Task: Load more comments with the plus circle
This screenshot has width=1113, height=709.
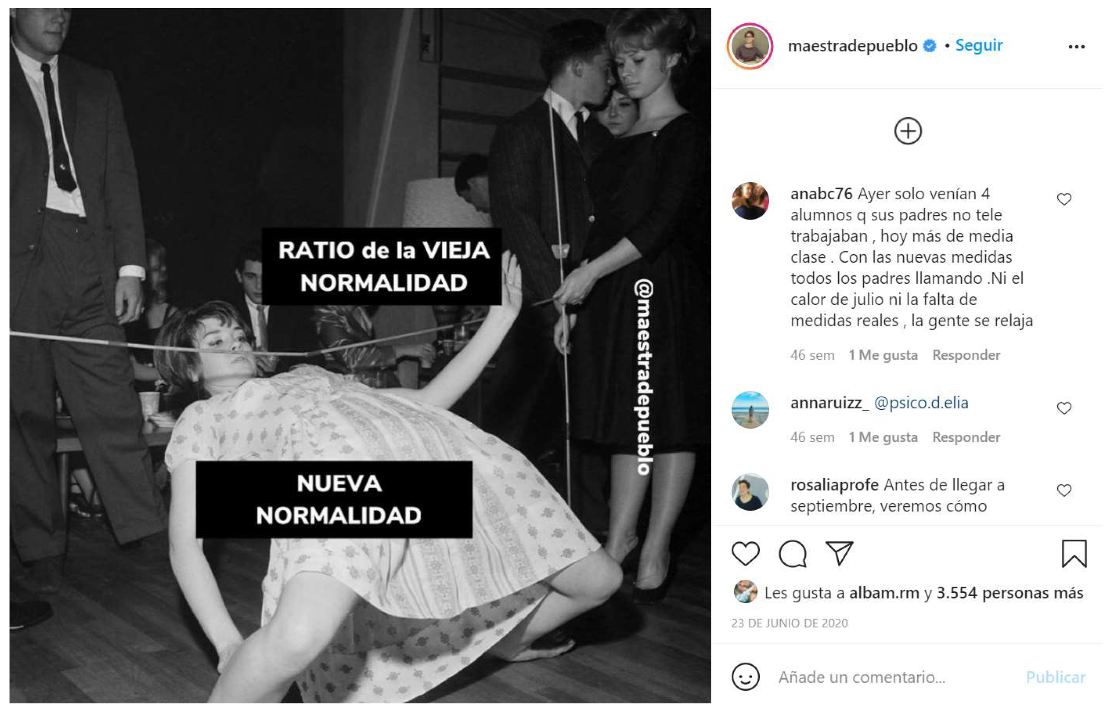Action: [x=908, y=131]
